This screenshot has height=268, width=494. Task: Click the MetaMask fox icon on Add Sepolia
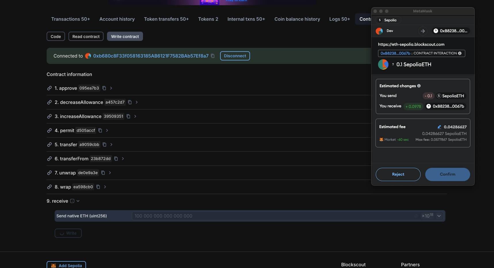(x=54, y=266)
